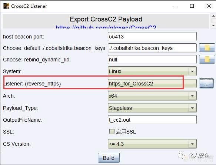The height and width of the screenshot is (165, 216).
Task: Open folder browser for rebind_dynamic_lib
Action: pos(207,59)
